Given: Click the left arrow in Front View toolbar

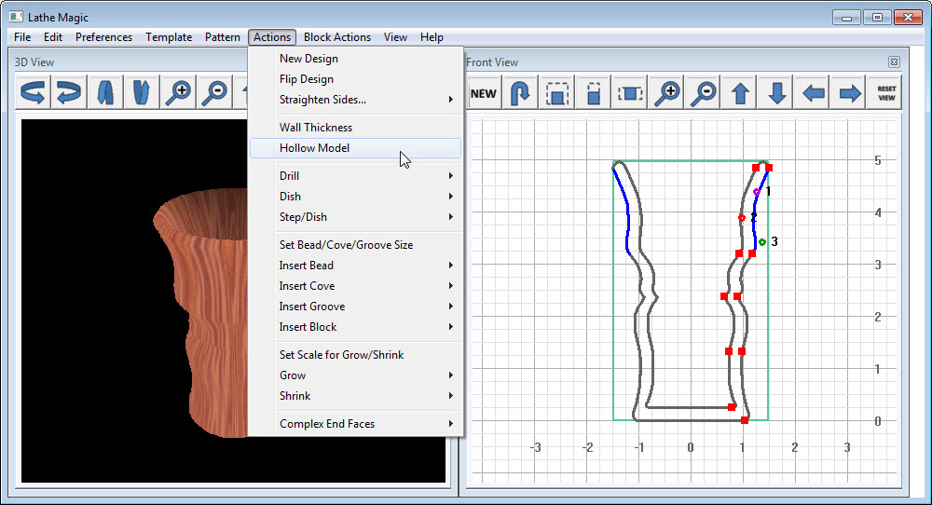Looking at the screenshot, I should 814,93.
